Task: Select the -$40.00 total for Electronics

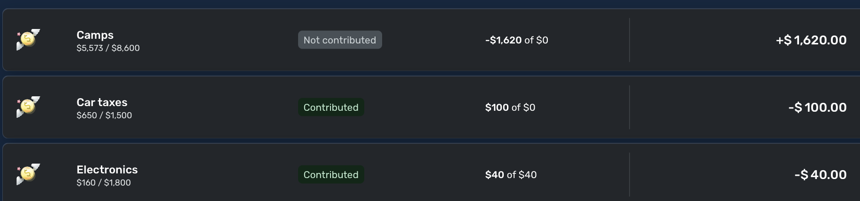Action: [x=821, y=175]
